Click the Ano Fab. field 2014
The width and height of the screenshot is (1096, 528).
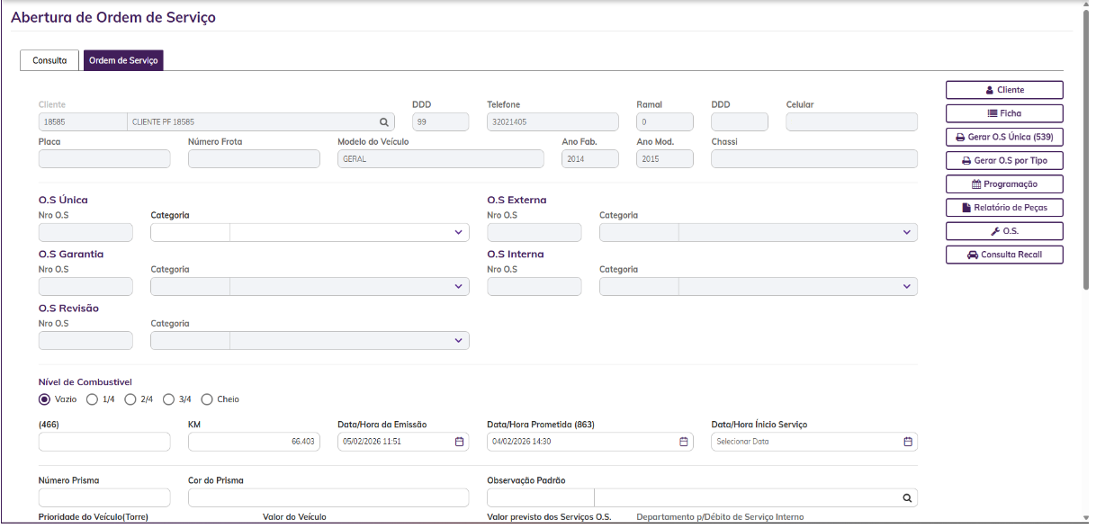click(x=590, y=159)
